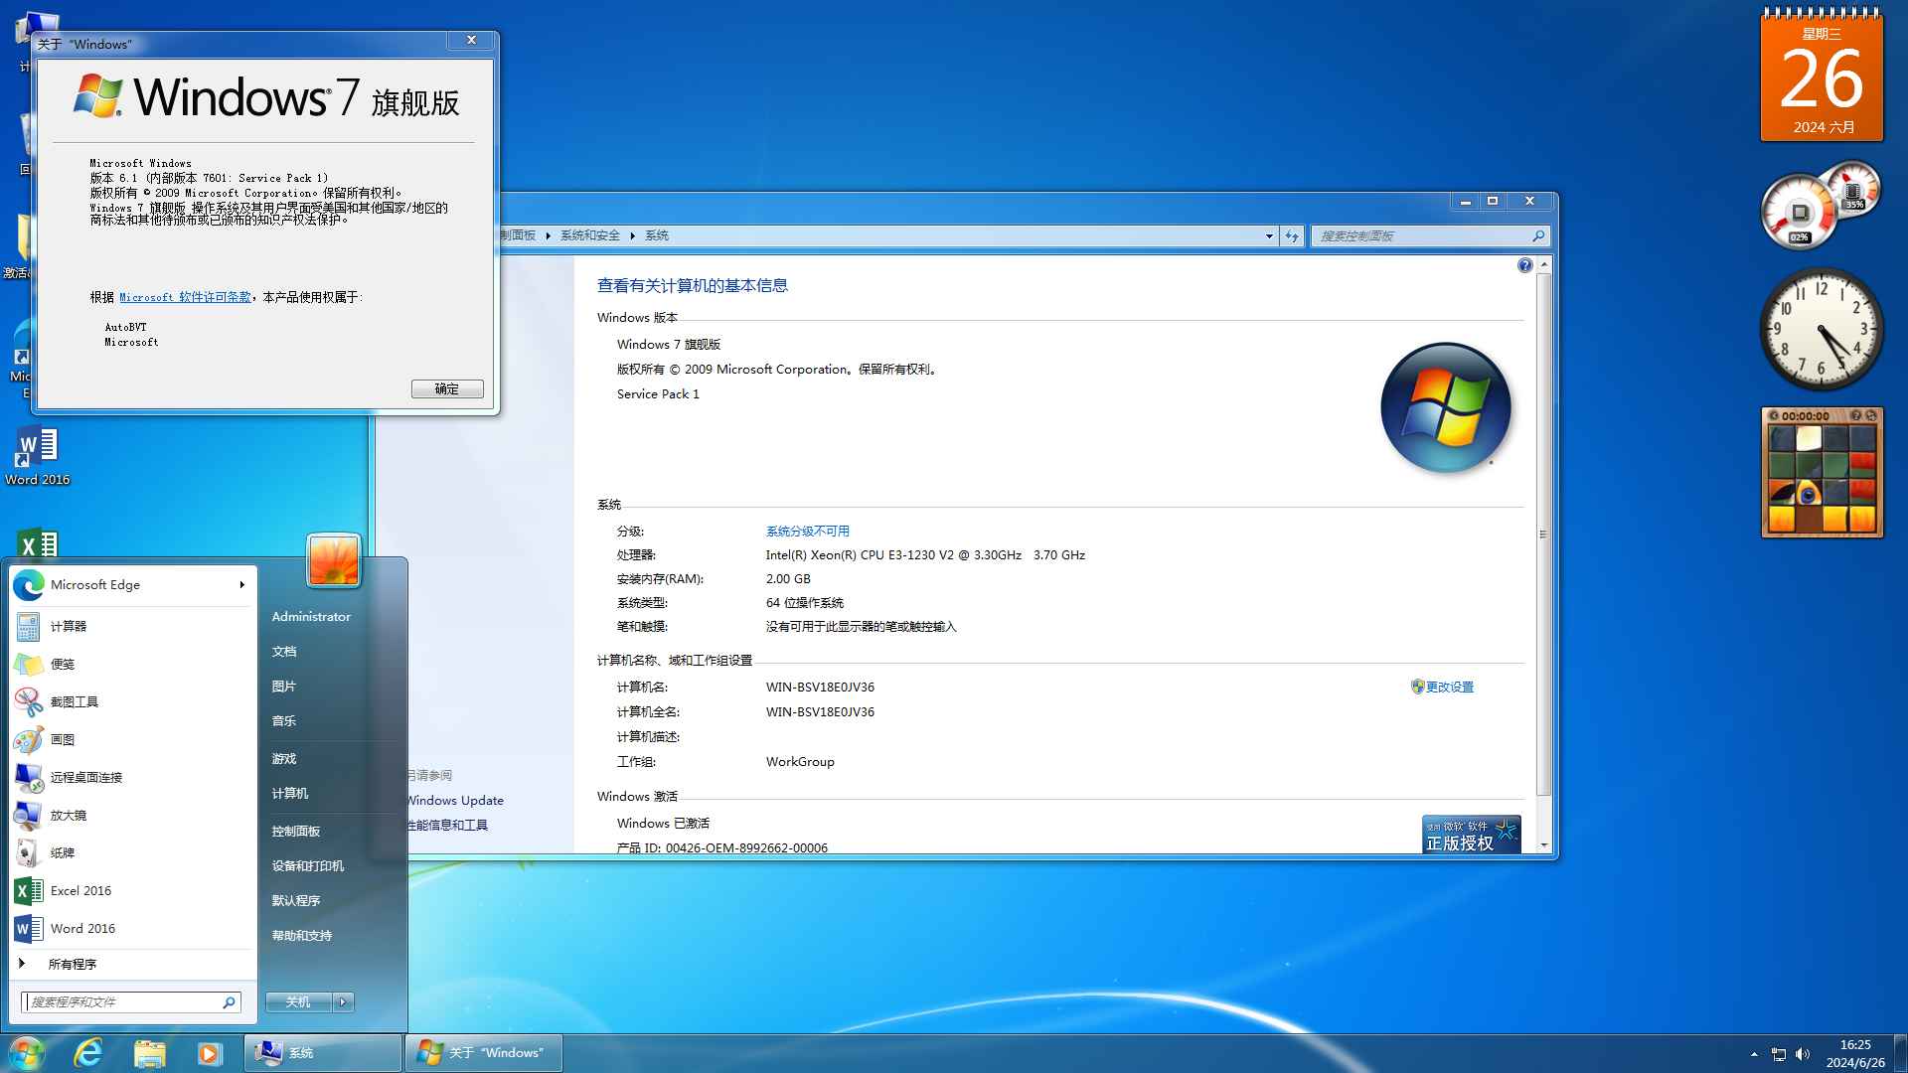Click the help question mark icon
1908x1073 pixels.
tap(1524, 265)
